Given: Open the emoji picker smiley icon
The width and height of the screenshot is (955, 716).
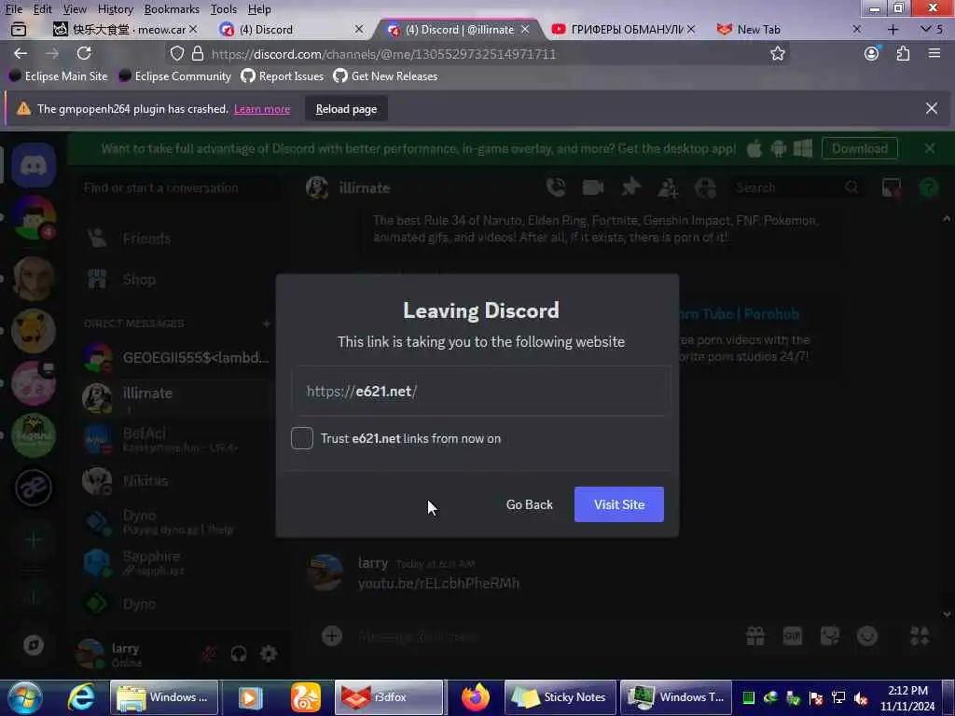Looking at the screenshot, I should tap(867, 636).
